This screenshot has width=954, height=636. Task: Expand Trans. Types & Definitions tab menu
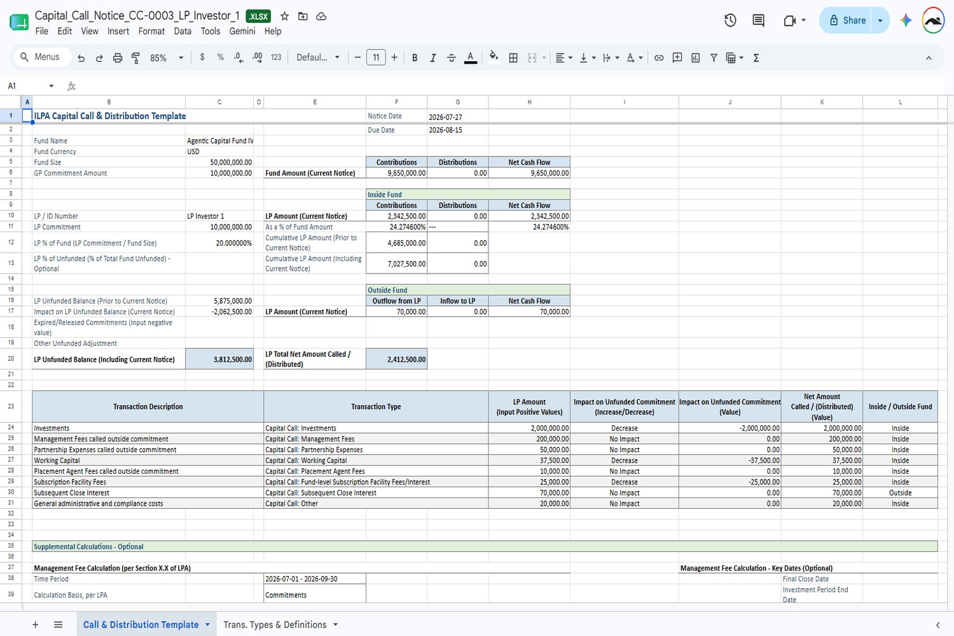coord(335,625)
